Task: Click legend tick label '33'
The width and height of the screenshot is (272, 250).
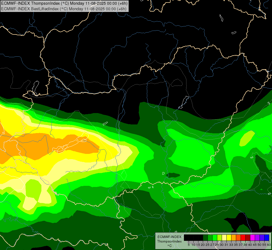Action: pyautogui.click(x=231, y=245)
